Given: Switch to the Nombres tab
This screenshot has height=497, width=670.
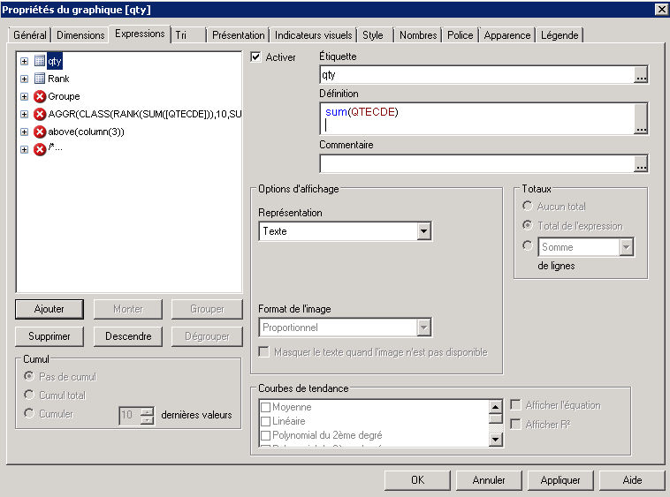Looking at the screenshot, I should tap(418, 35).
